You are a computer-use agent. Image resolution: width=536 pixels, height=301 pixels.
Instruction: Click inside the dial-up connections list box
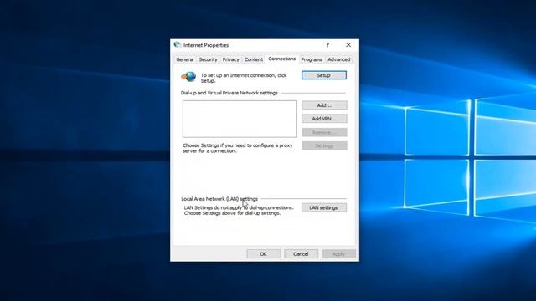coord(240,119)
